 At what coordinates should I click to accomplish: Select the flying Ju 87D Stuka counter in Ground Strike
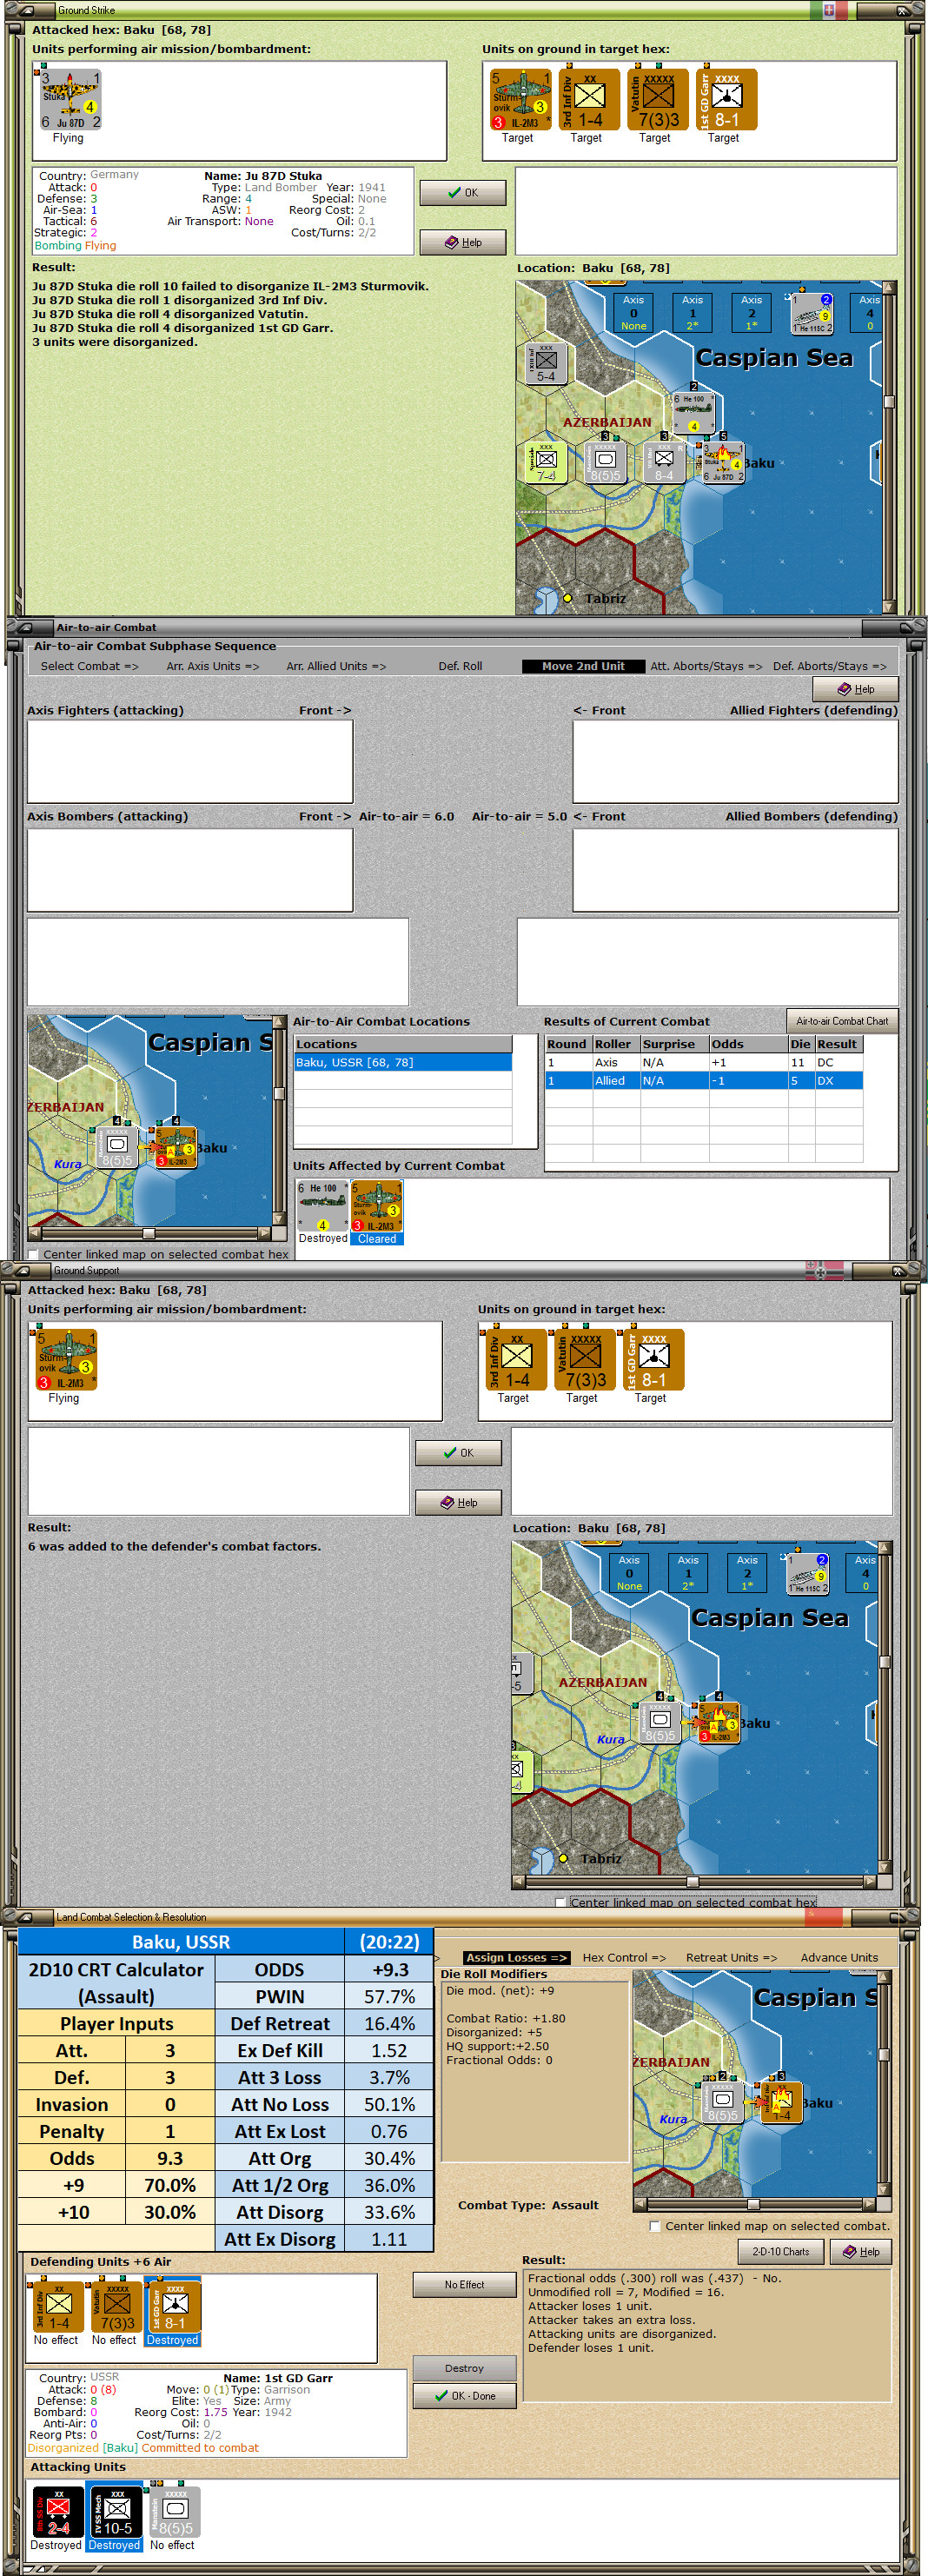pos(70,100)
